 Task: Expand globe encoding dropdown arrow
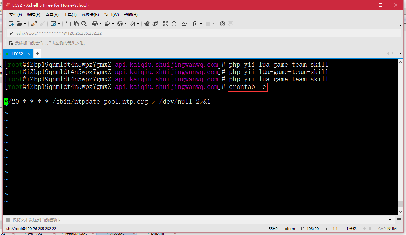(126, 24)
